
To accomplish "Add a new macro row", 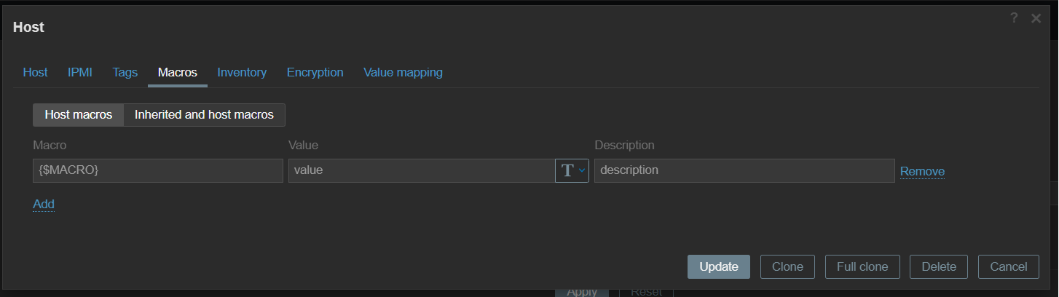I will [44, 205].
